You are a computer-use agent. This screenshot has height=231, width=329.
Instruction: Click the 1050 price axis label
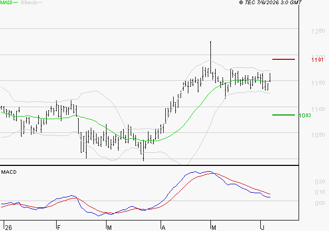318,134
